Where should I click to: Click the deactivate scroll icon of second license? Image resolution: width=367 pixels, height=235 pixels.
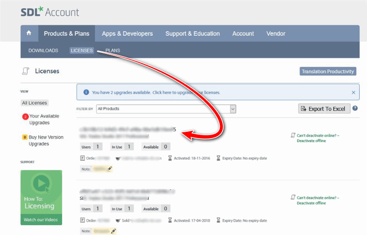(x=293, y=197)
